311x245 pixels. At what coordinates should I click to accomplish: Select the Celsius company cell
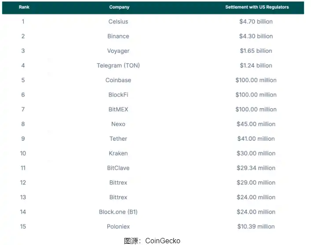(118, 22)
